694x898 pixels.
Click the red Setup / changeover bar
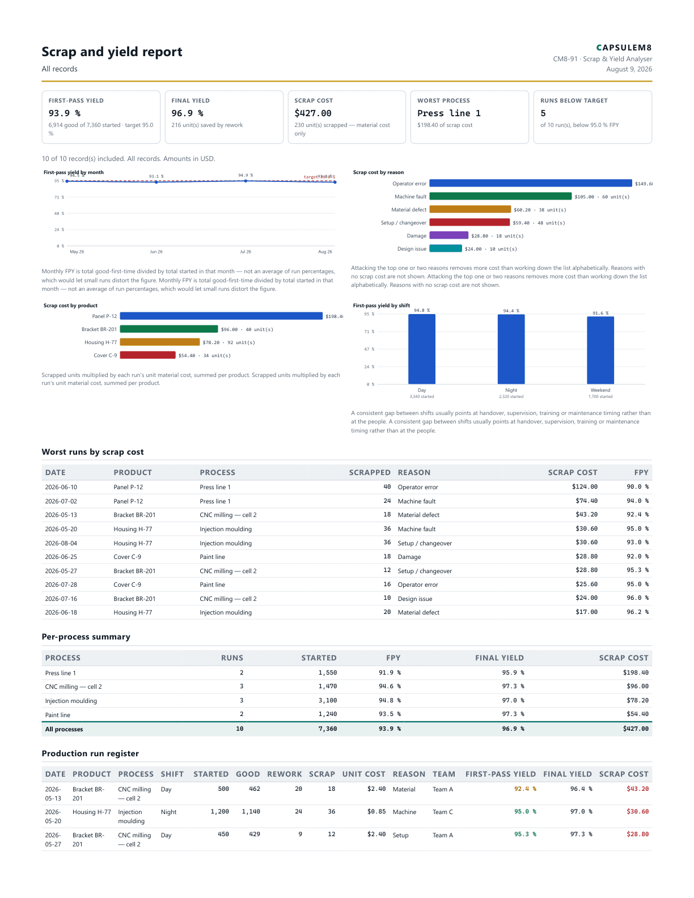(x=469, y=222)
